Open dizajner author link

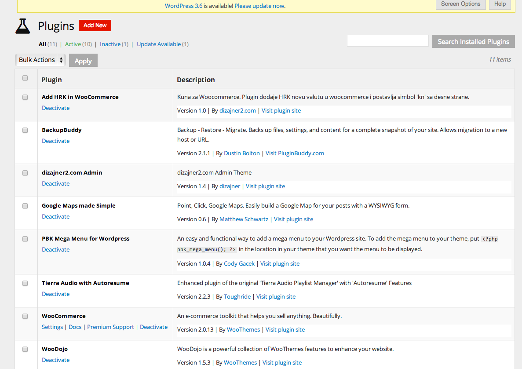(x=230, y=186)
